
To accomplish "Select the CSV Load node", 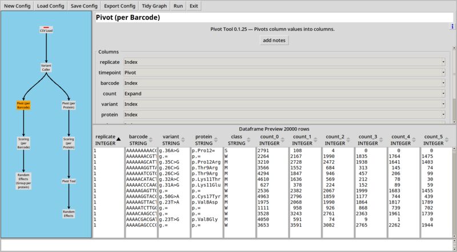I will click(x=46, y=30).
